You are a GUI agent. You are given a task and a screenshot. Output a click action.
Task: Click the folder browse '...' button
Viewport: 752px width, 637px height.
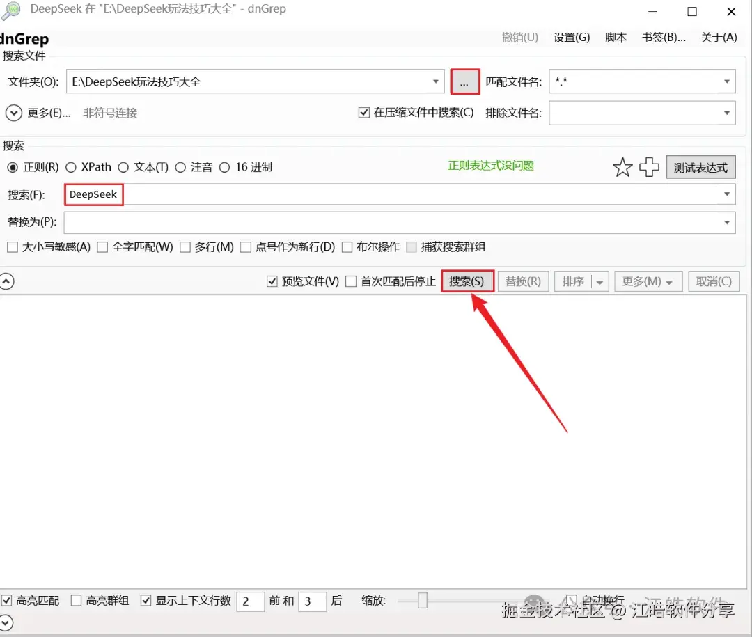(464, 81)
